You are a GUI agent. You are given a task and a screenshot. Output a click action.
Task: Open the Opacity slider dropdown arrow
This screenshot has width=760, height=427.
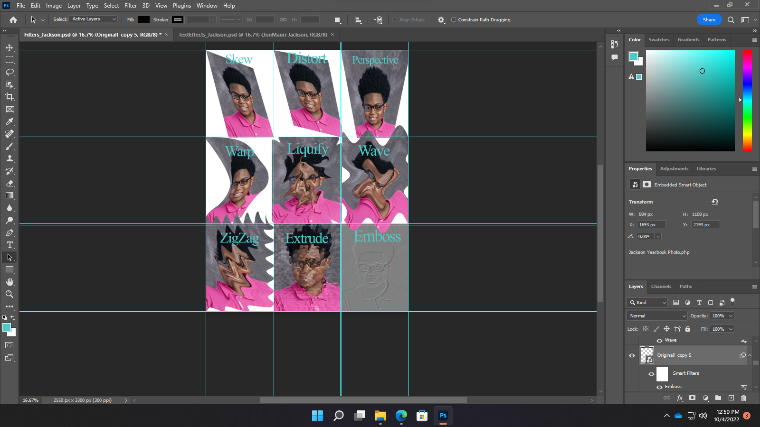731,316
